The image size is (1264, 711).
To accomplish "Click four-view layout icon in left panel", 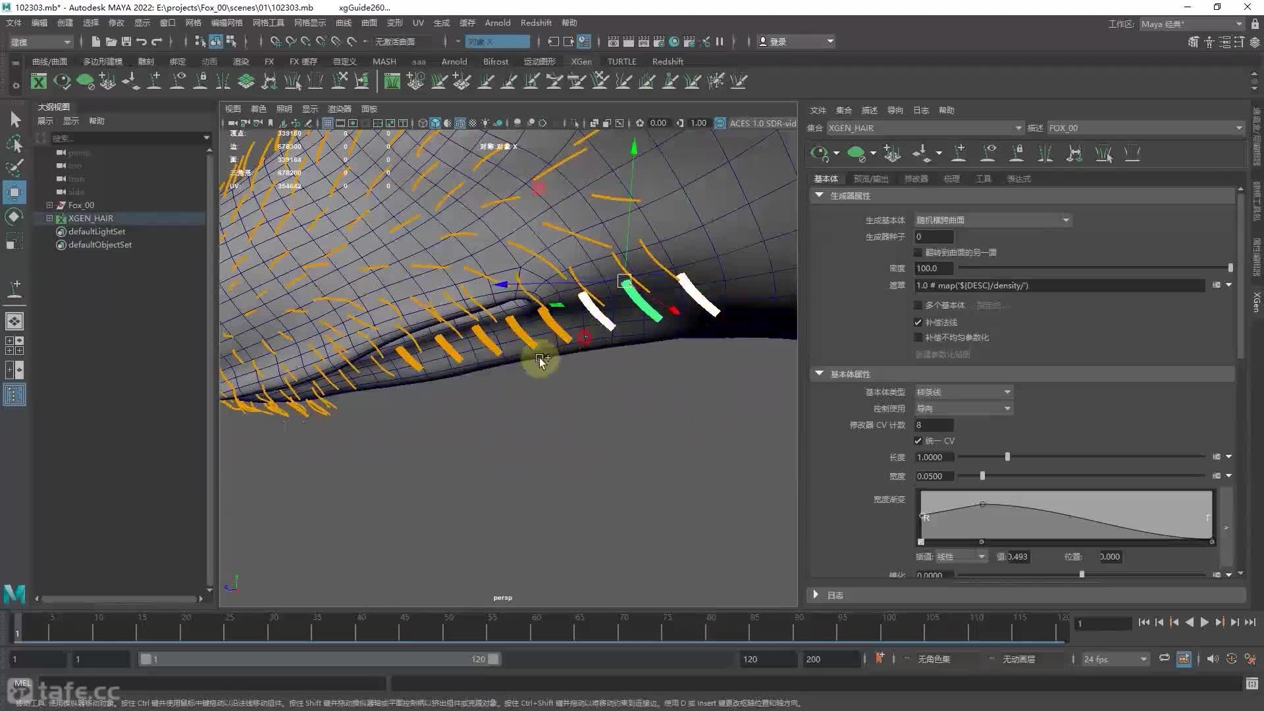I will pos(14,346).
